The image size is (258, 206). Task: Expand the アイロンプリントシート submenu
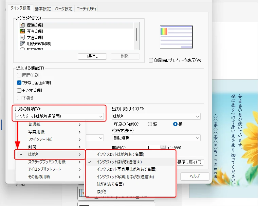pyautogui.click(x=51, y=169)
